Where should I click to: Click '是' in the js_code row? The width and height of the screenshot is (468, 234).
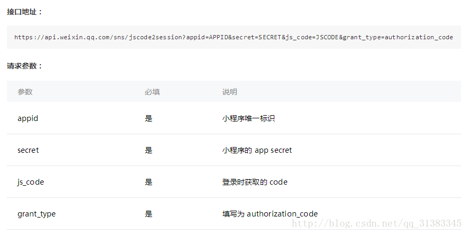149,182
